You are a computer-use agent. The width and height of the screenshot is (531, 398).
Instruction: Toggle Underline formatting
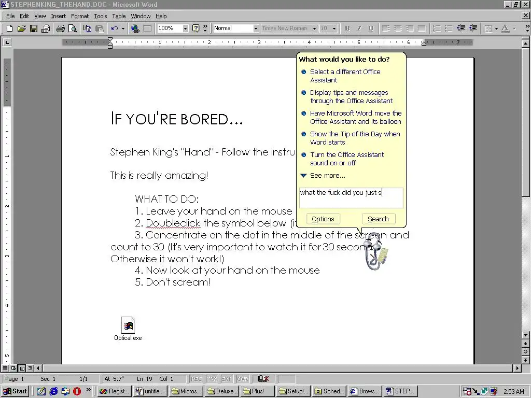[371, 29]
